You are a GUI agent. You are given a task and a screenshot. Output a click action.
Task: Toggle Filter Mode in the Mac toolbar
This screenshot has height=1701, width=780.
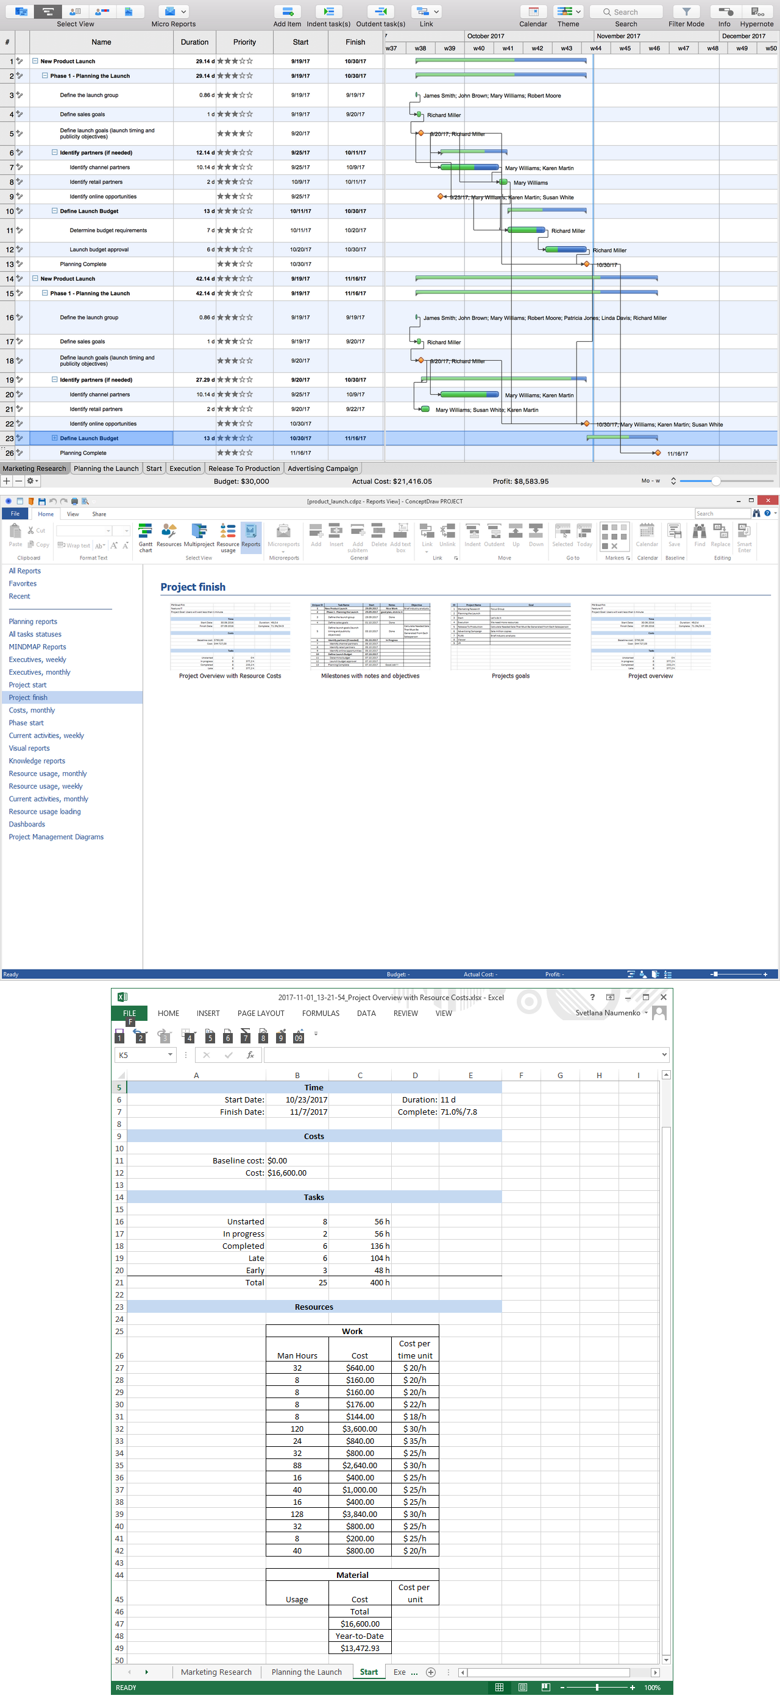pos(686,12)
